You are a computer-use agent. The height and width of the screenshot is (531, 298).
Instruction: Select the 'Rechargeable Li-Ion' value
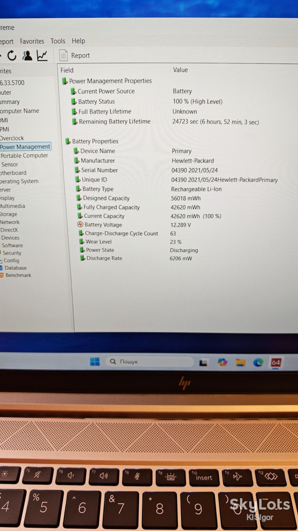[196, 189]
